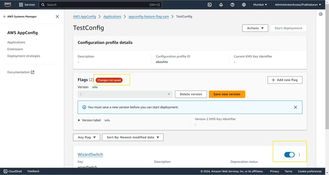Select the Mumbai region menu

coord(260,5)
